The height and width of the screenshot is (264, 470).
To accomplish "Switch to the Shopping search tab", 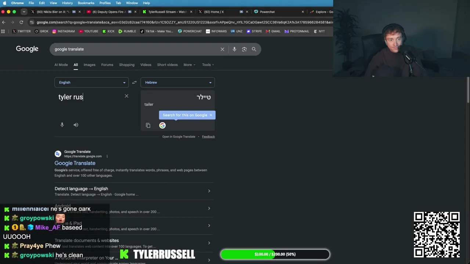I will (127, 65).
